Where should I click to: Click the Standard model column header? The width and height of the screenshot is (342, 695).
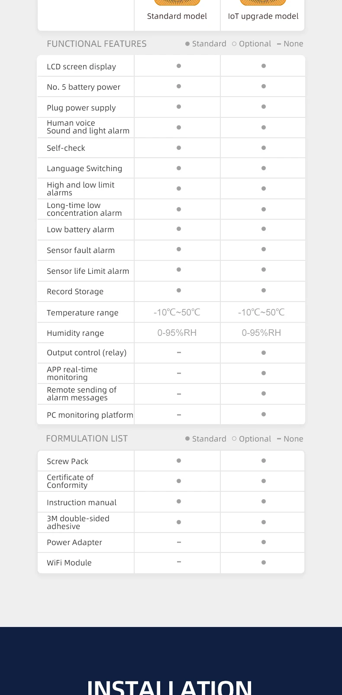(177, 16)
